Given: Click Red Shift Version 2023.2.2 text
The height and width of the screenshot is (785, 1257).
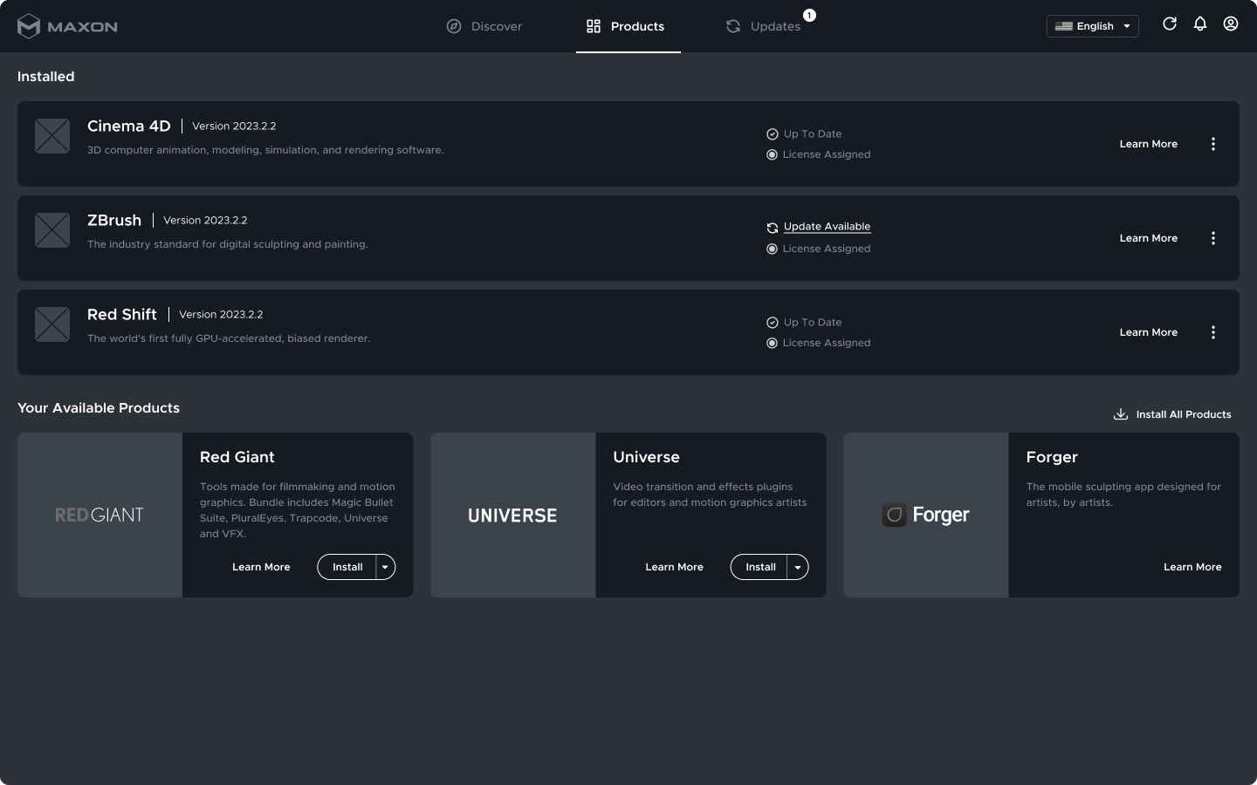Looking at the screenshot, I should click(x=221, y=315).
